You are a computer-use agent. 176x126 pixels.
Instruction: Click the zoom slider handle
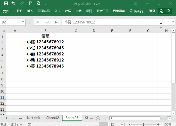tap(144, 124)
